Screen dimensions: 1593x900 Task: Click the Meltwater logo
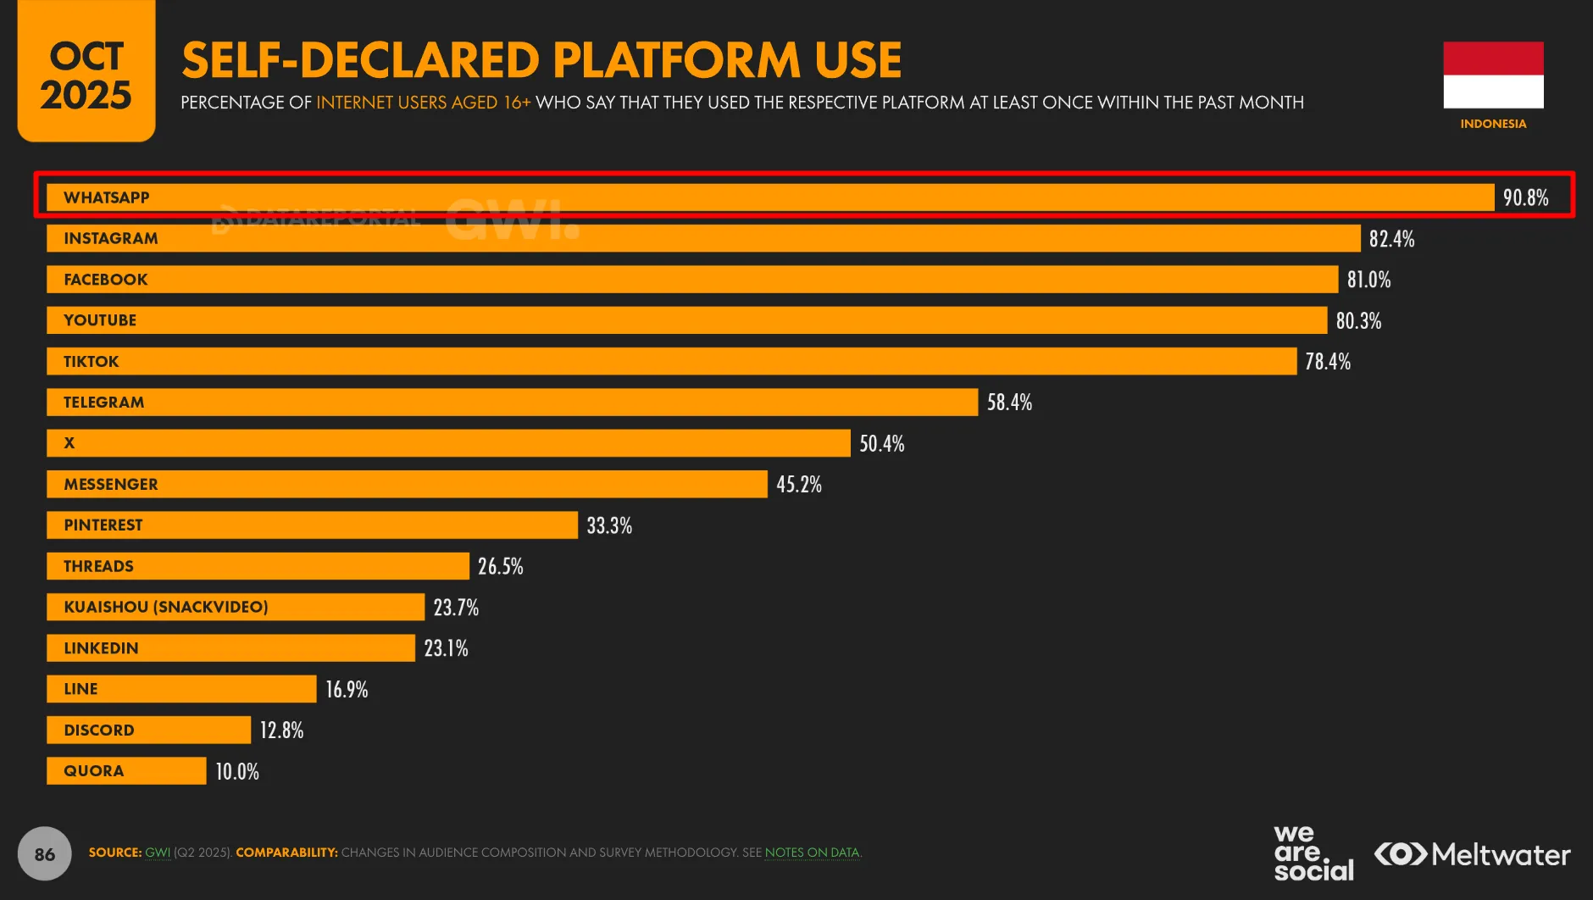click(1472, 854)
